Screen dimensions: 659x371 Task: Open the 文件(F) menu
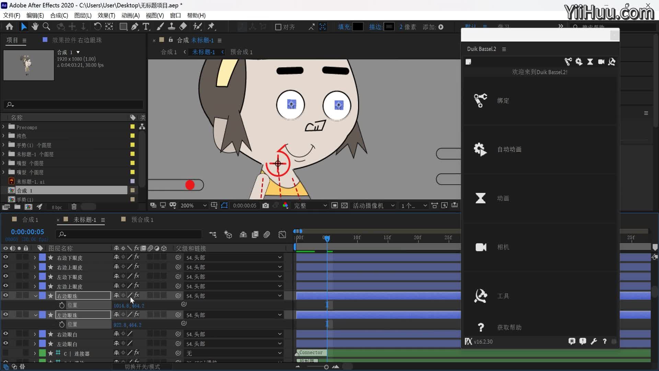pos(12,15)
